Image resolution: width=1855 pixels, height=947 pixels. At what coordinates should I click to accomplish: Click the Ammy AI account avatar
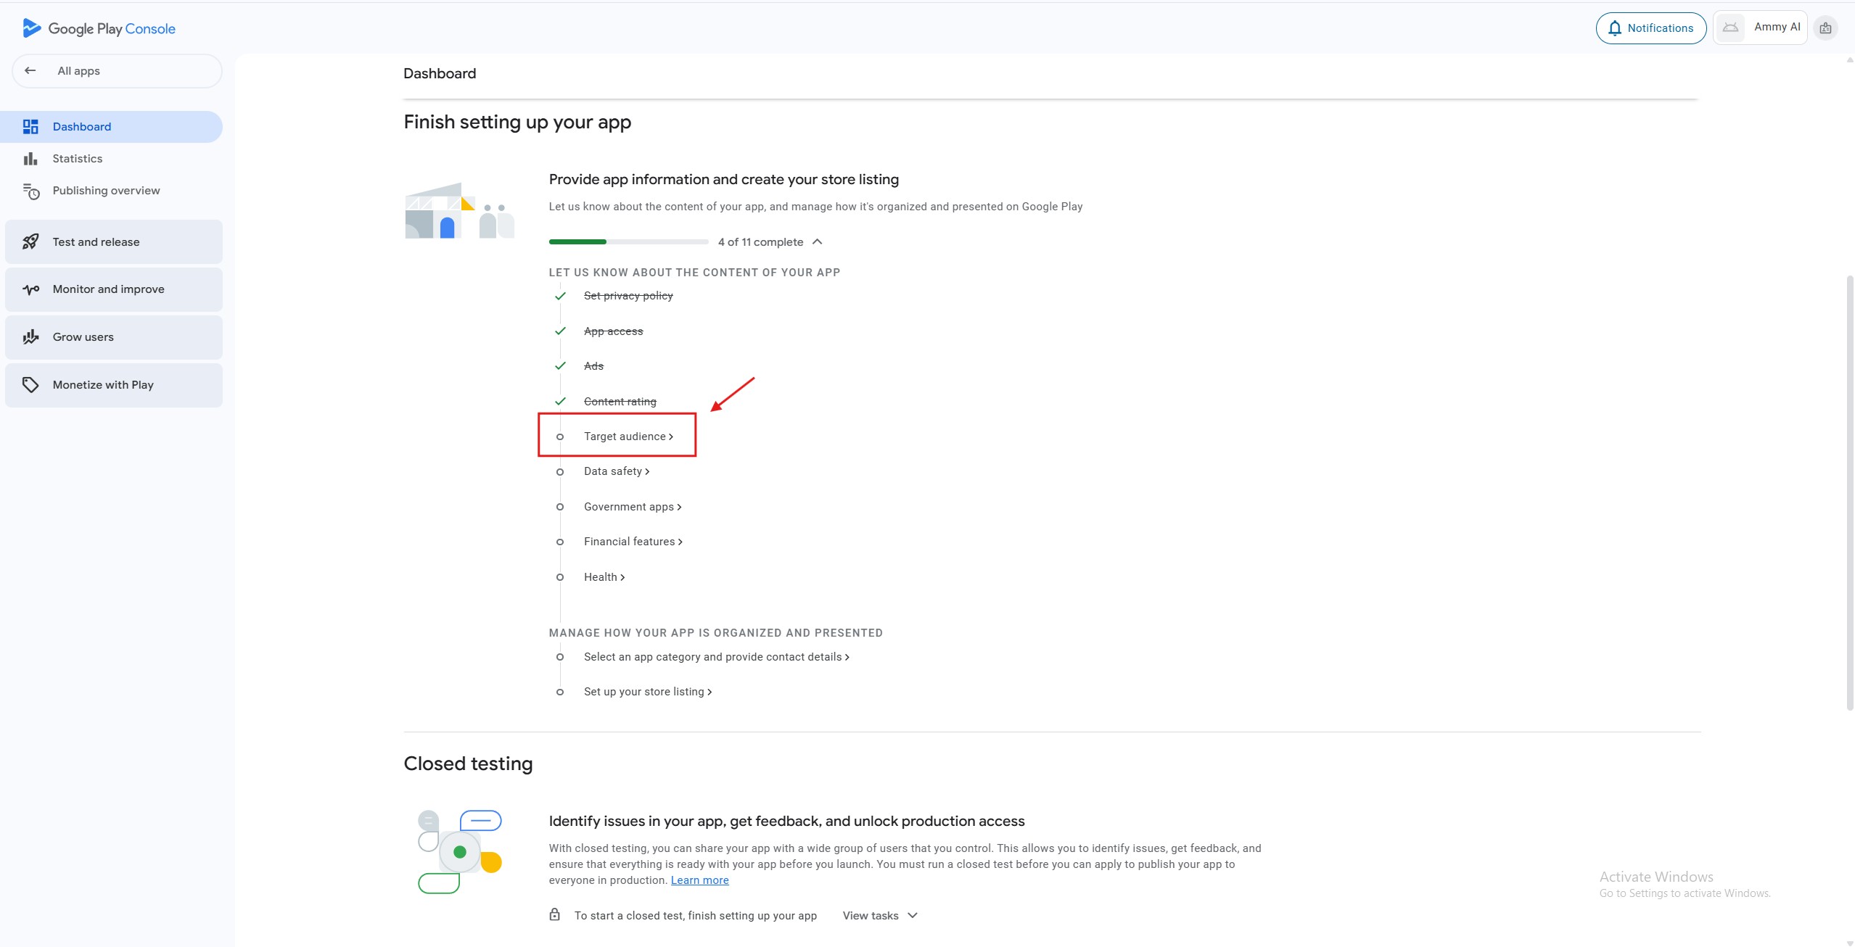tap(1730, 28)
